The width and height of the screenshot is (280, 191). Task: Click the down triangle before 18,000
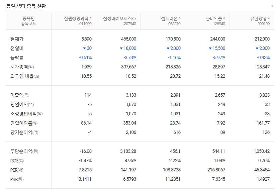pos(121,48)
